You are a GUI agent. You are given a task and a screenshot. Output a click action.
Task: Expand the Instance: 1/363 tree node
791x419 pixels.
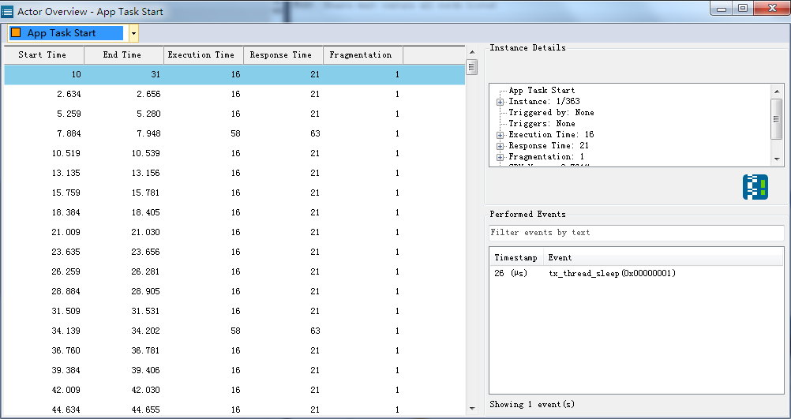[x=500, y=102]
